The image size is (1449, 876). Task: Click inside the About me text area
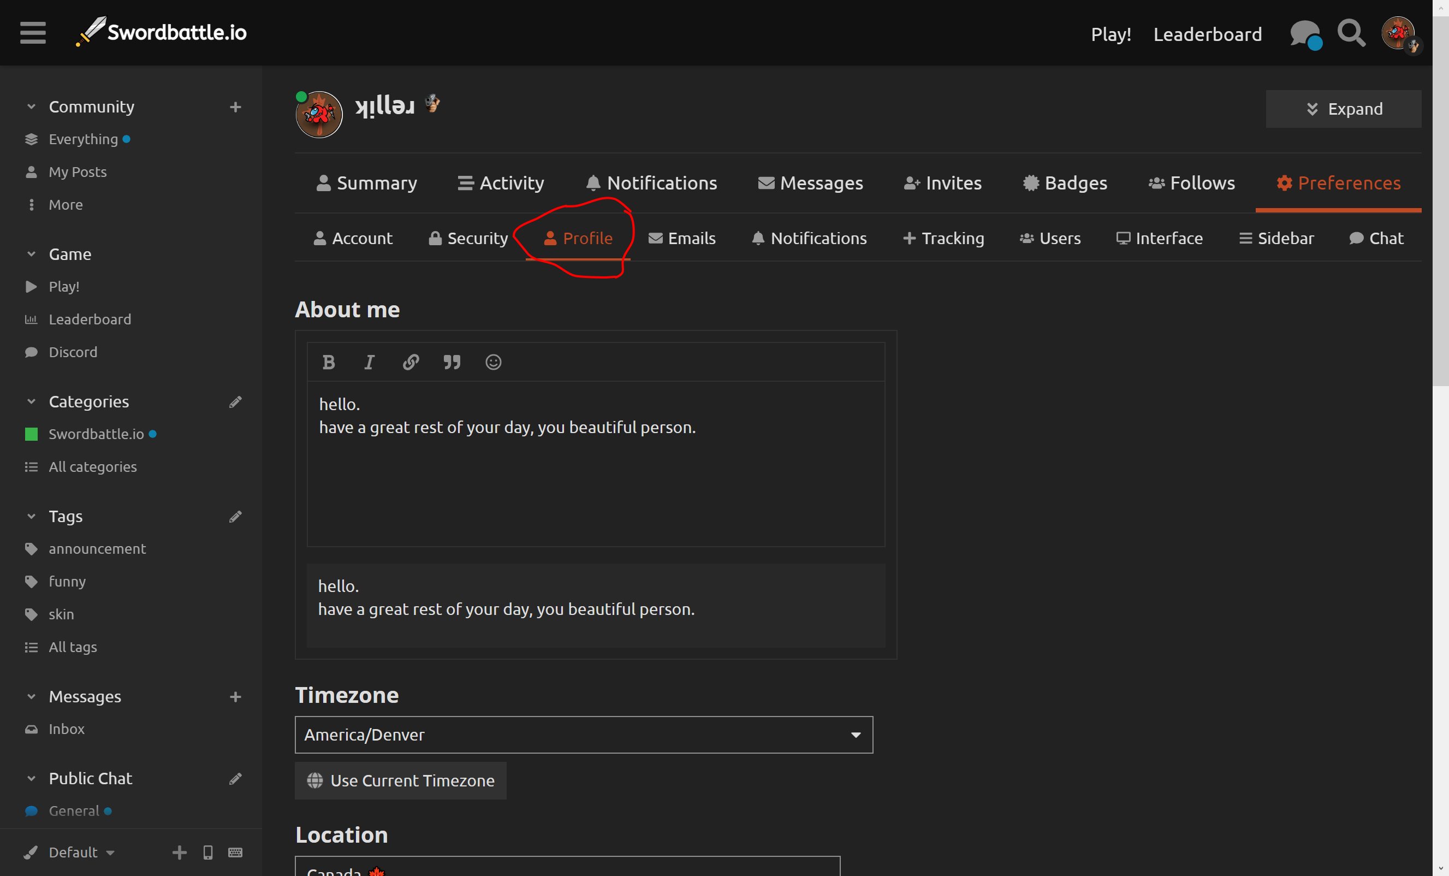coord(596,464)
